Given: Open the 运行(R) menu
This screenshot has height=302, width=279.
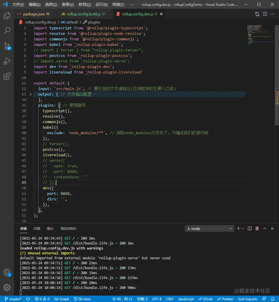Looking at the screenshot, I should pyautogui.click(x=101, y=4).
